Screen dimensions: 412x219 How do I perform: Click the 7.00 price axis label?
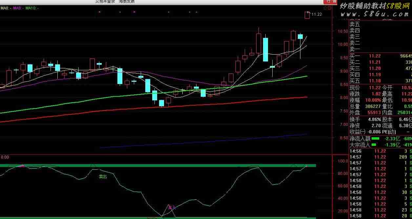click(x=343, y=125)
